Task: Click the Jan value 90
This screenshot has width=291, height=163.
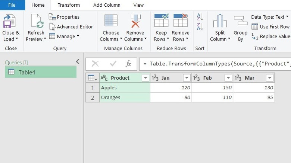Action: tap(171, 98)
